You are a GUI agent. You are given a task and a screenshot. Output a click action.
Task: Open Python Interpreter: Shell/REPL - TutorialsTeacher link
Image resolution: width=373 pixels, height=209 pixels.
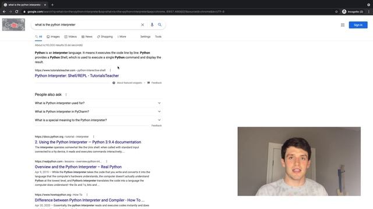(x=77, y=76)
